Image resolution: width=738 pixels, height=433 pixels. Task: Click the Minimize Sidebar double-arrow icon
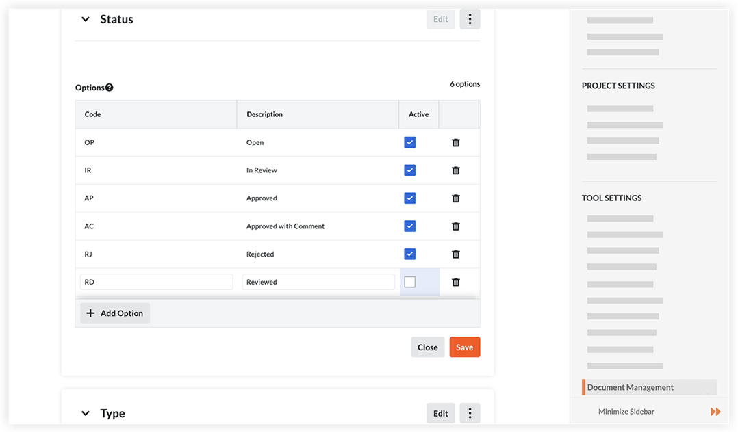click(715, 412)
